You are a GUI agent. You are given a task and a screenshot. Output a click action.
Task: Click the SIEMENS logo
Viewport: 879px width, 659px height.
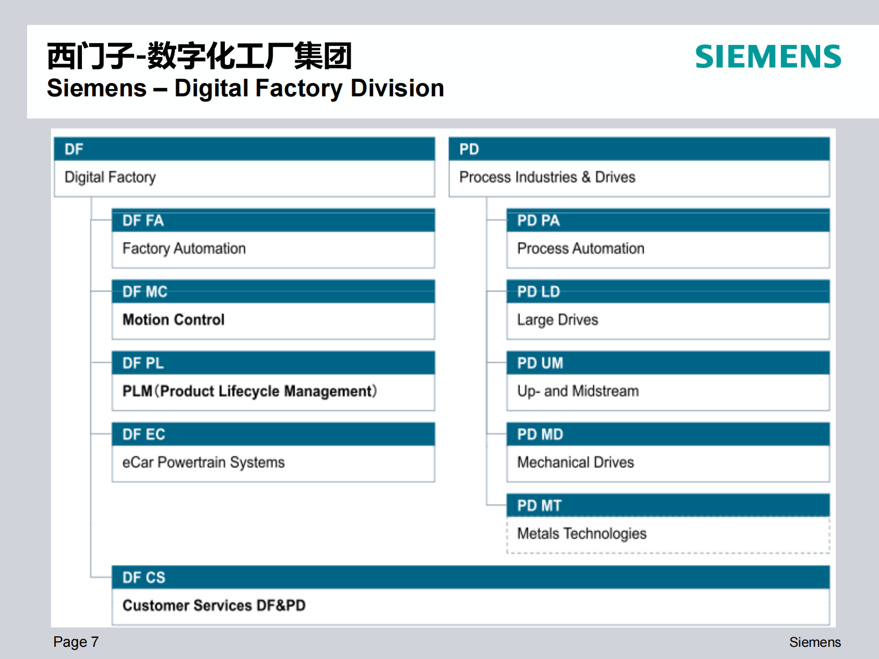768,56
